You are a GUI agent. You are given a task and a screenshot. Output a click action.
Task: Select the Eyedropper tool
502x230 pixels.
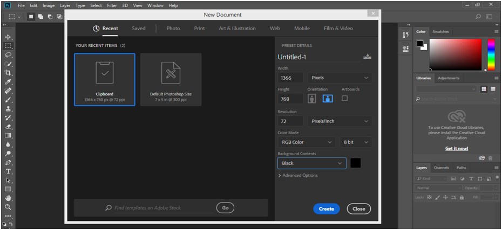pos(8,82)
